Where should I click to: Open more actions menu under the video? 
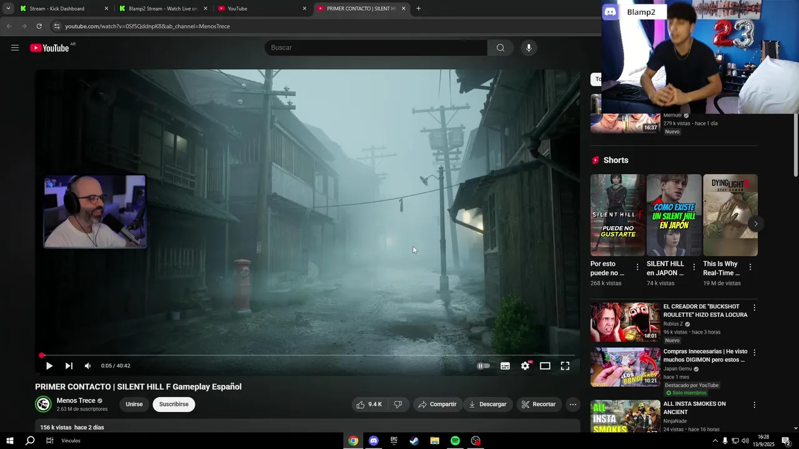572,405
